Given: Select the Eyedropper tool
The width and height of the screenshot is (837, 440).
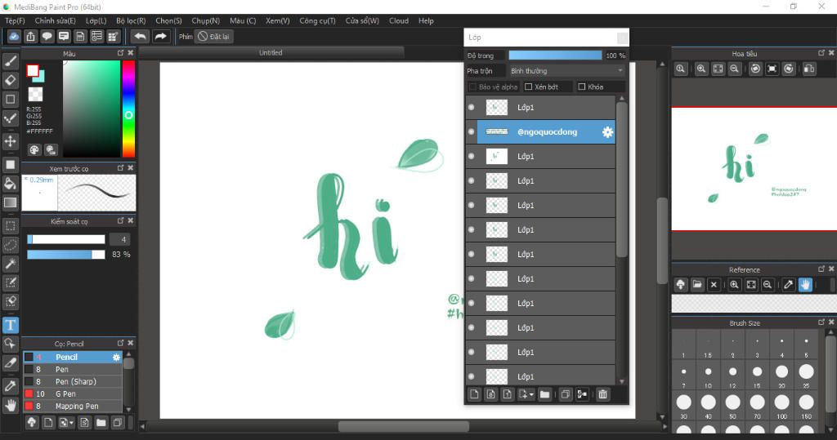Looking at the screenshot, I should point(10,385).
